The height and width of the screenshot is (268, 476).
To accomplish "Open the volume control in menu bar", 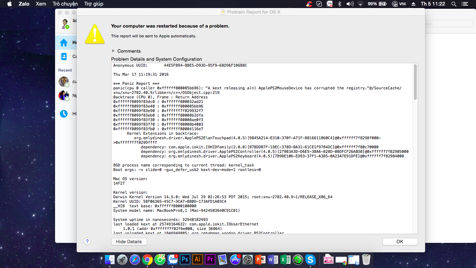I will (350, 4).
